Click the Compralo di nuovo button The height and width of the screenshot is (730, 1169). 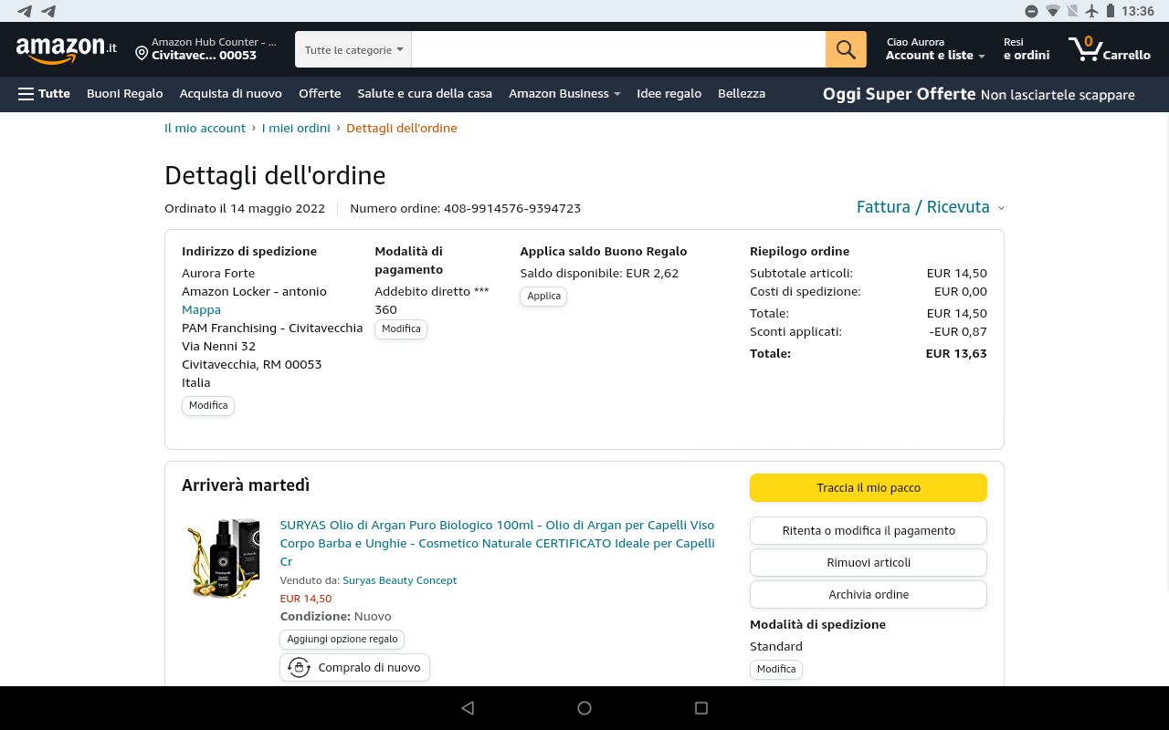[354, 667]
